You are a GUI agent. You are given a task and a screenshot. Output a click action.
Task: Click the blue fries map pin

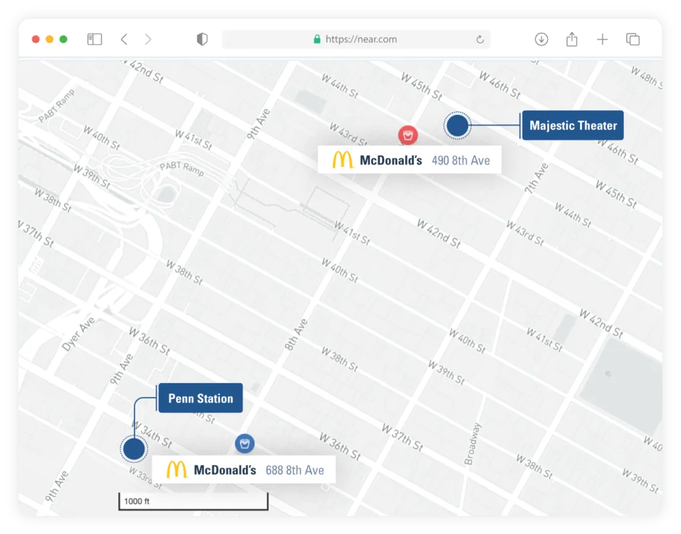point(245,443)
